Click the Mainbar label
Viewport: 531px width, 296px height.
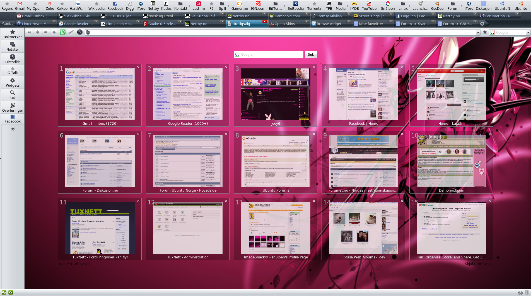click(8, 24)
